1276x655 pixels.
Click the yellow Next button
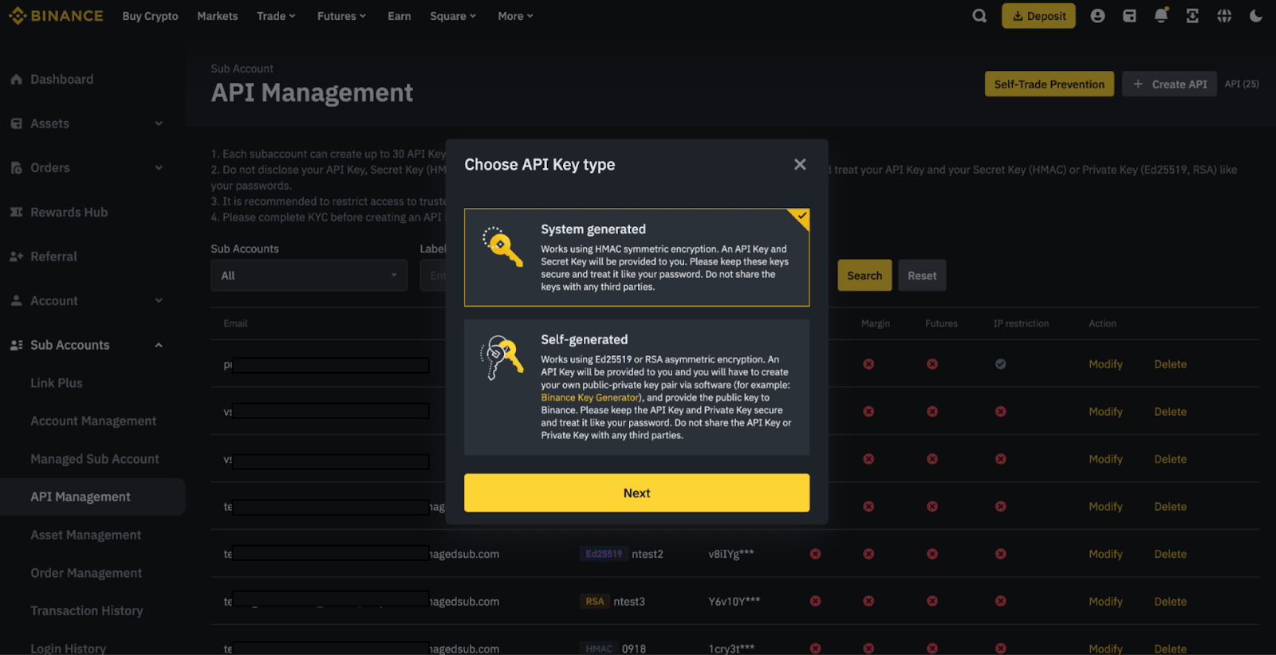tap(636, 493)
